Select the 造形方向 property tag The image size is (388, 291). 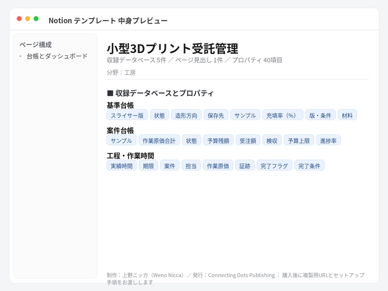tap(186, 115)
